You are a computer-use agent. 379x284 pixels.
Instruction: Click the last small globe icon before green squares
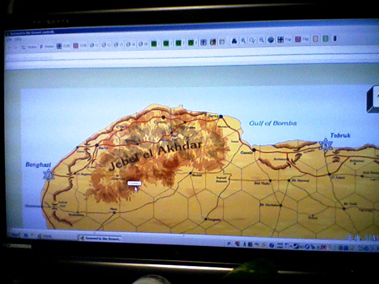click(140, 44)
